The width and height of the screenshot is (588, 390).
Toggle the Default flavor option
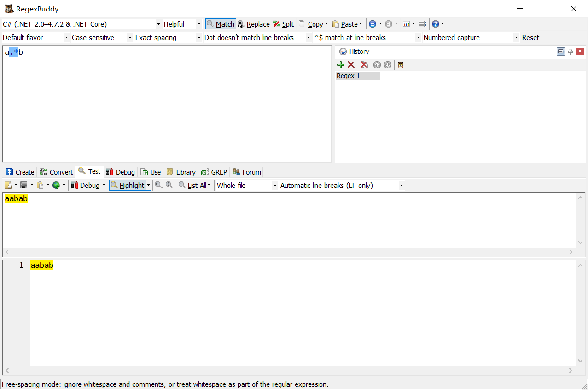35,37
